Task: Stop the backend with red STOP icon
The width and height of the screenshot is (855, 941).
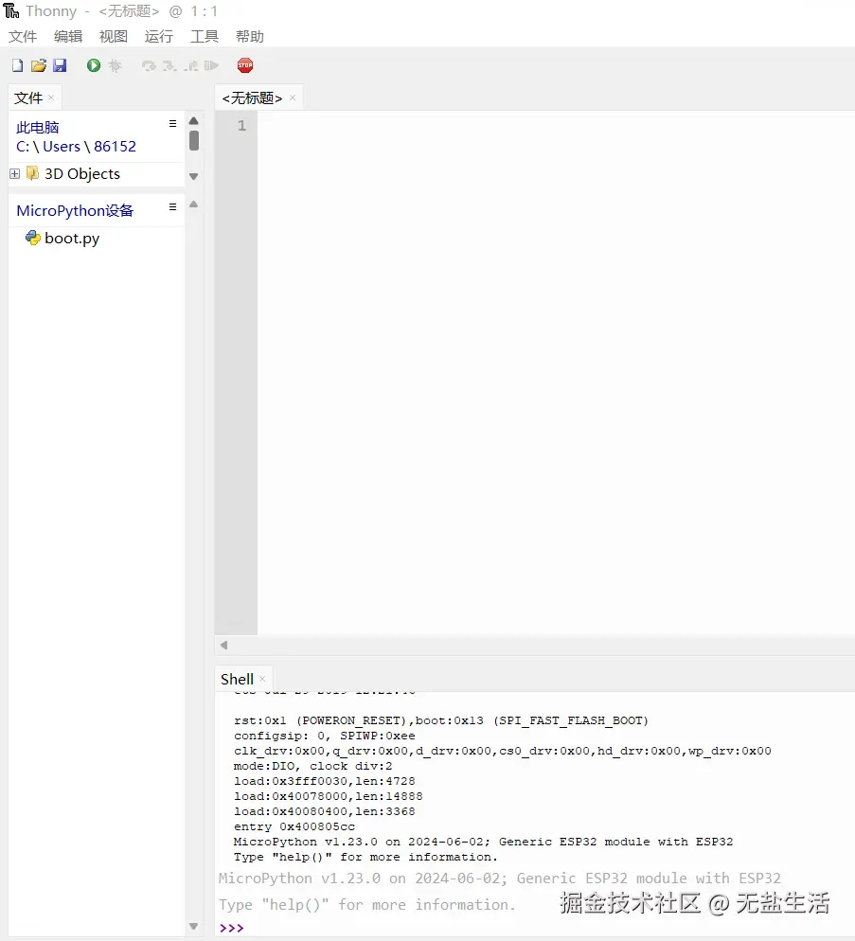Action: tap(245, 65)
